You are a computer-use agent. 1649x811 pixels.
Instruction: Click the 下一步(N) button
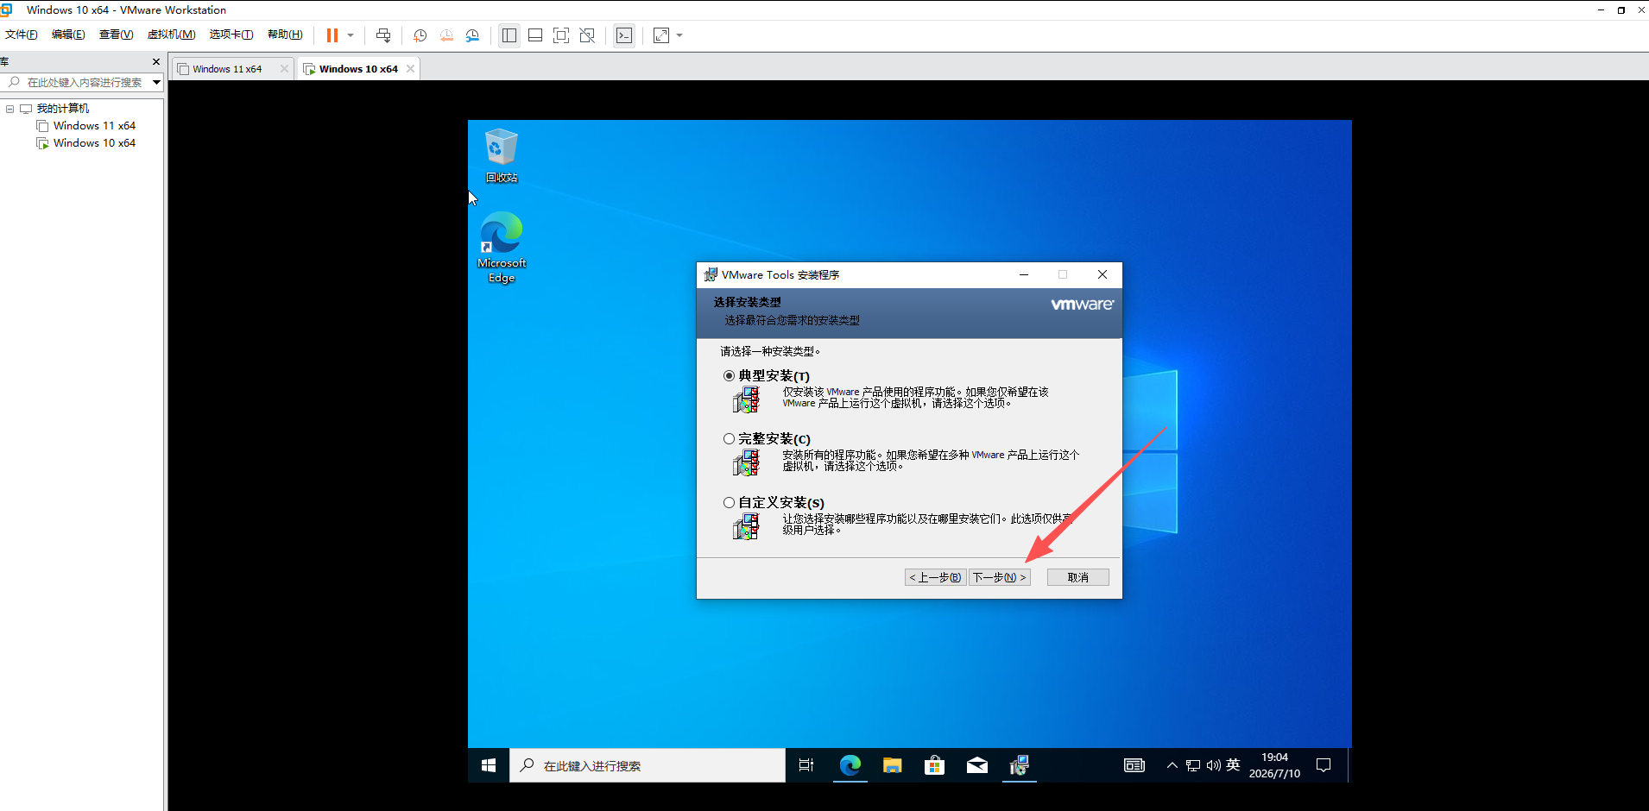1000,577
